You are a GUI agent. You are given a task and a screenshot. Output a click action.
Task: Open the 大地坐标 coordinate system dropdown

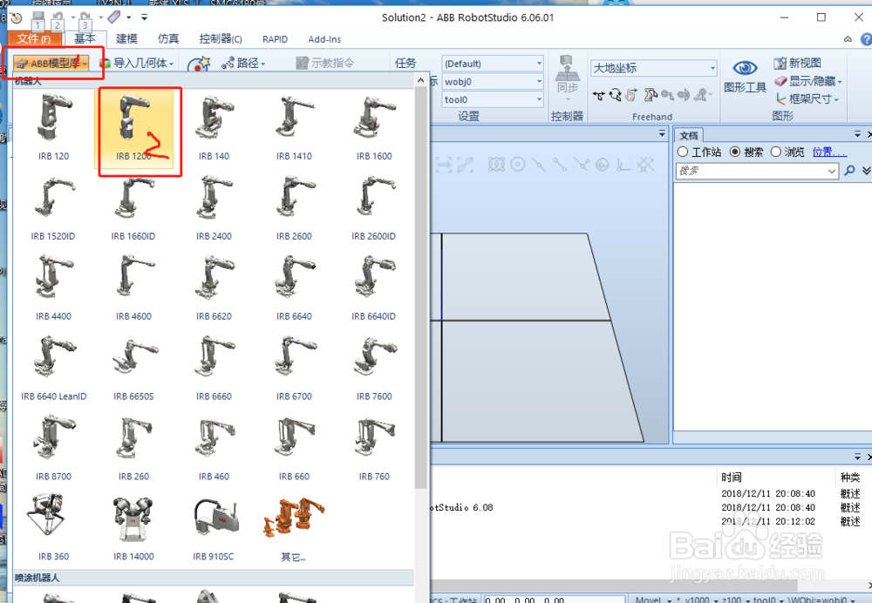point(653,68)
